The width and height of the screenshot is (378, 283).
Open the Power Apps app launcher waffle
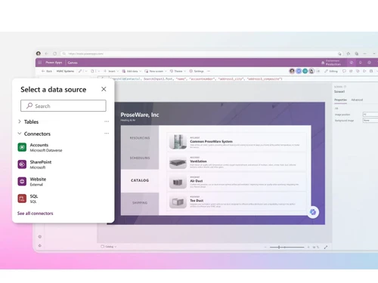point(40,63)
